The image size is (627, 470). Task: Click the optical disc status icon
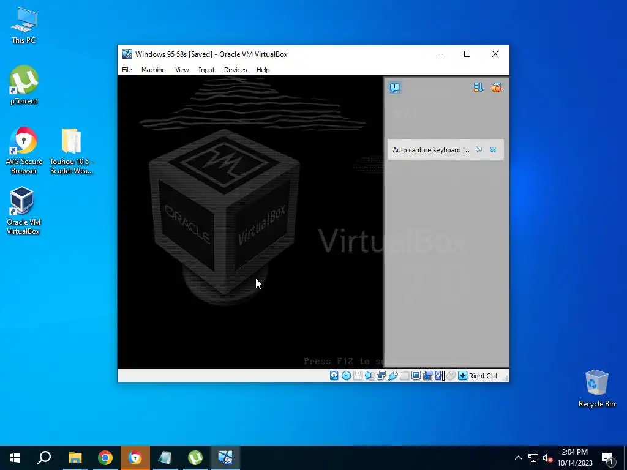[x=347, y=376]
